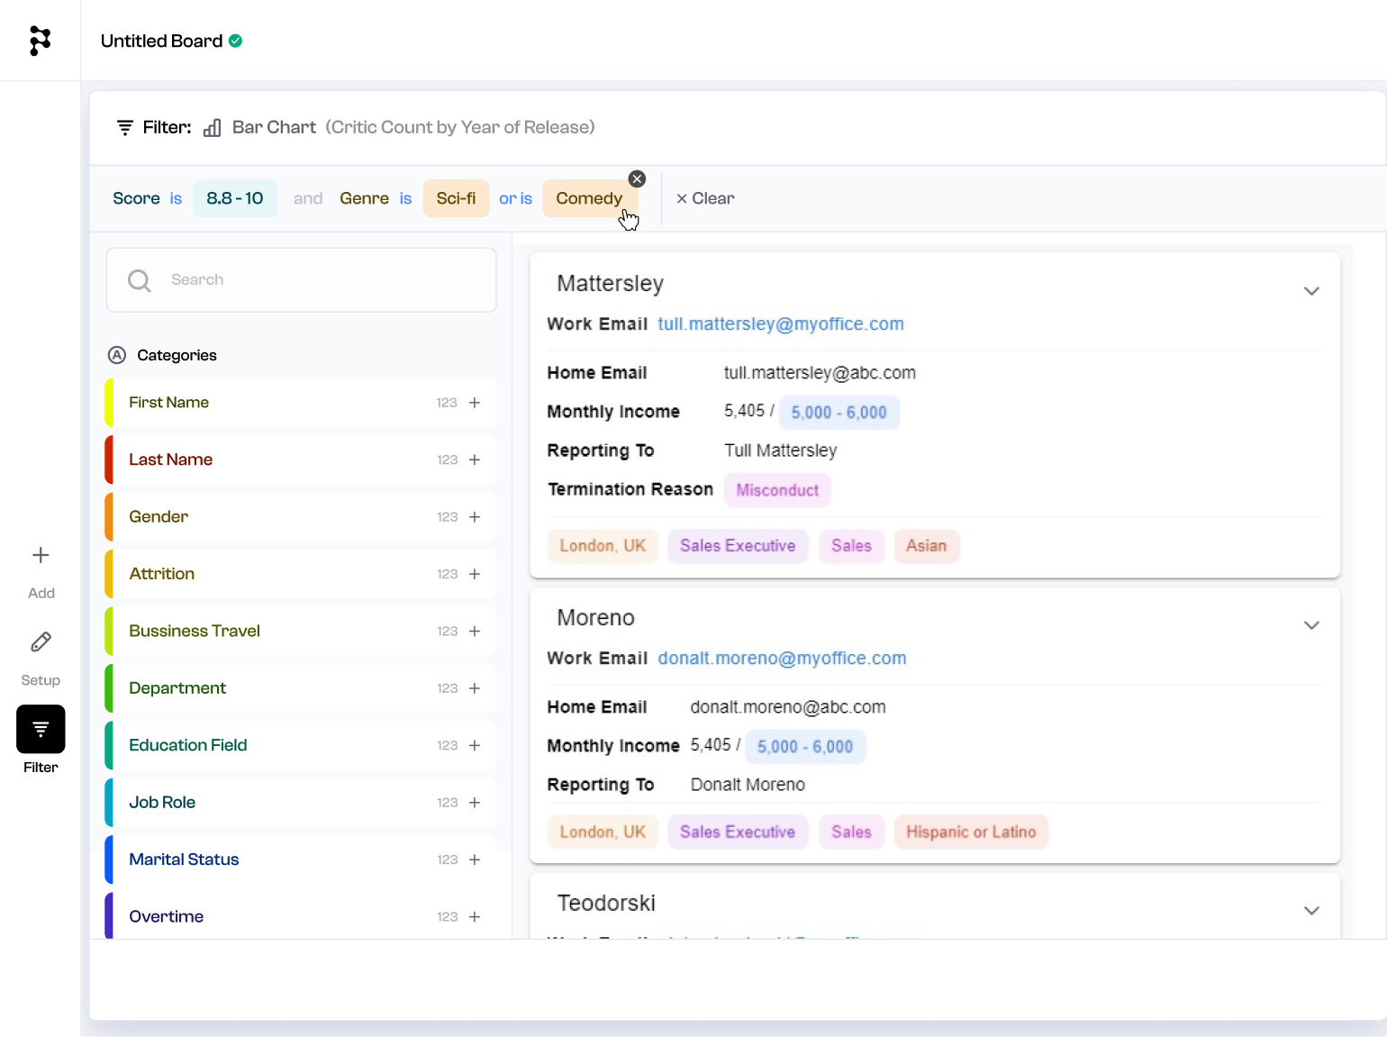Collapse the Moreno card via its chevron

coord(1311,624)
